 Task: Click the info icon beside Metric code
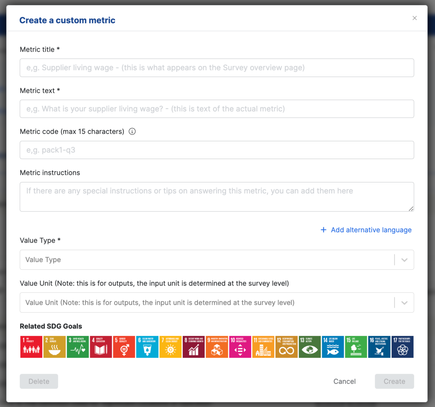(x=132, y=131)
